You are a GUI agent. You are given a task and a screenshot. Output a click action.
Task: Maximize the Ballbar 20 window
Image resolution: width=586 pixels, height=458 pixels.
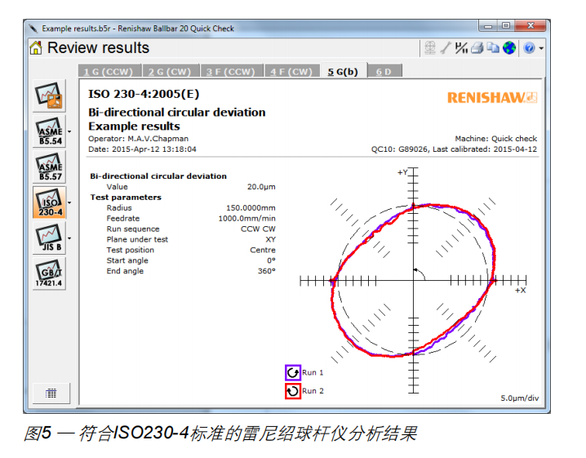coord(506,25)
